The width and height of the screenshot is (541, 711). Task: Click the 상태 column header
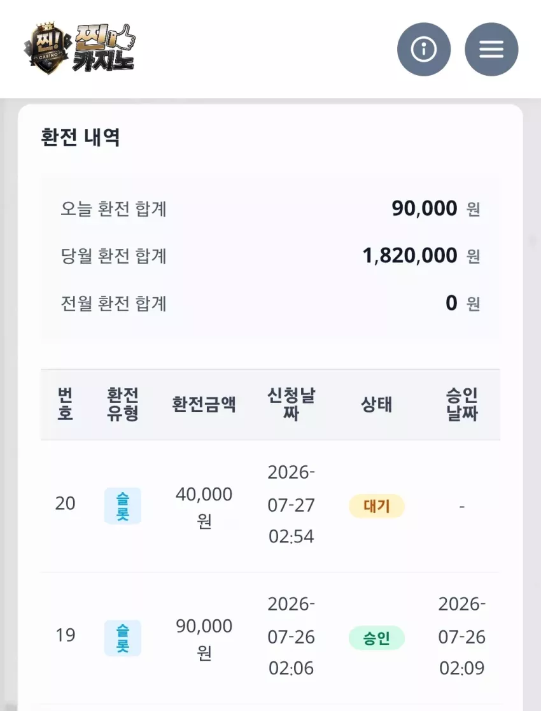376,404
